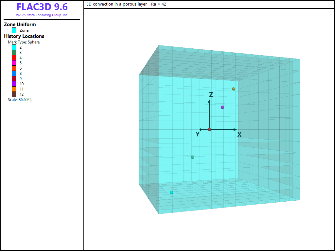Click the FLAC3D 9.6 logo text

42,7
